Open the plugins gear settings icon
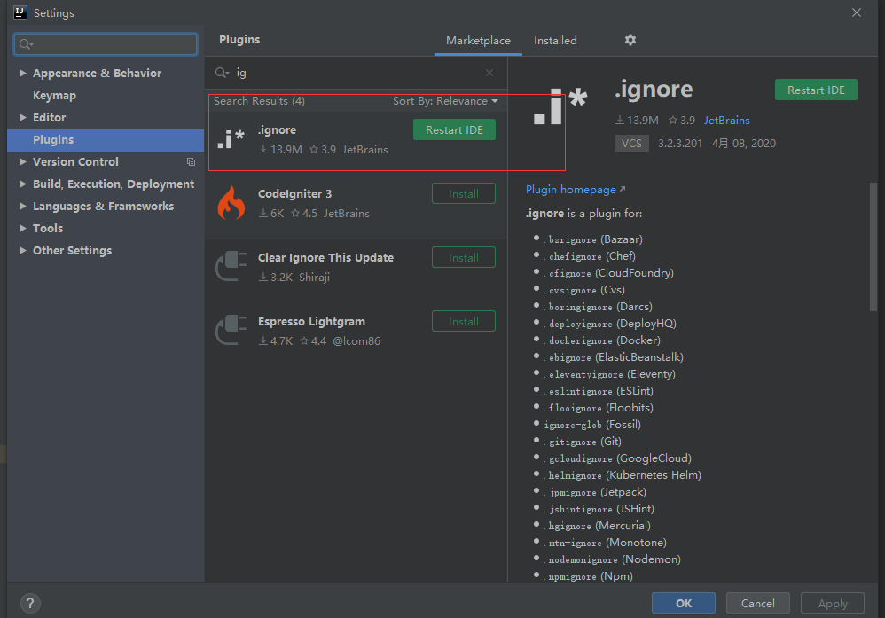This screenshot has height=618, width=885. tap(630, 40)
